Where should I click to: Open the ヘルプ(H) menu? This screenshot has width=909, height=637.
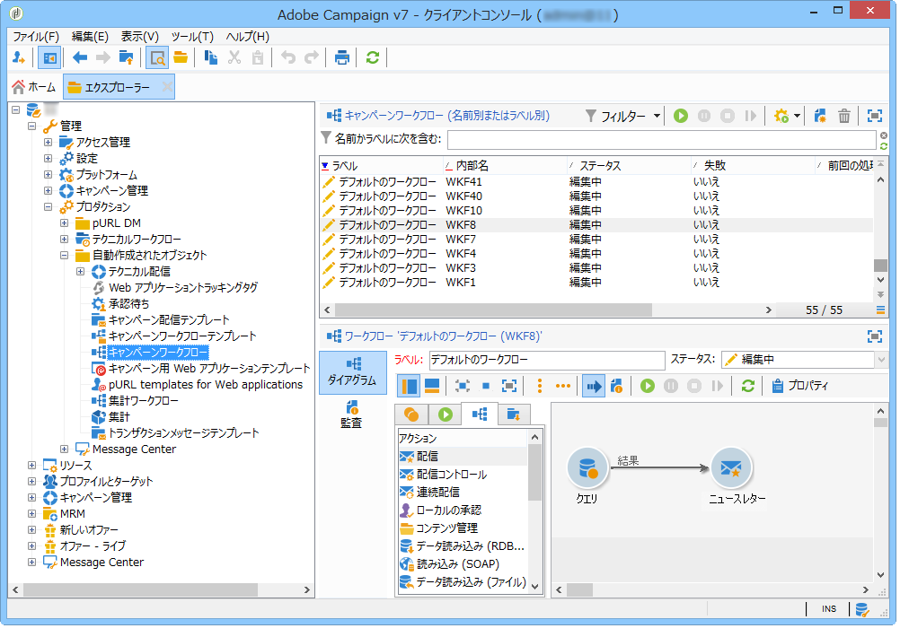[248, 37]
